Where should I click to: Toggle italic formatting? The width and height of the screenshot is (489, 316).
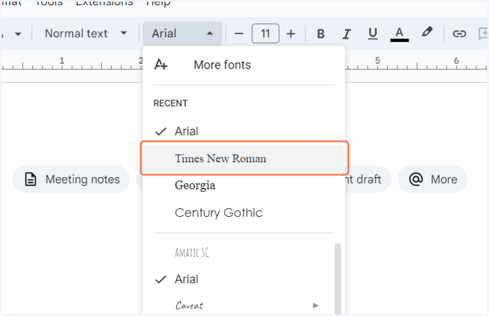346,34
